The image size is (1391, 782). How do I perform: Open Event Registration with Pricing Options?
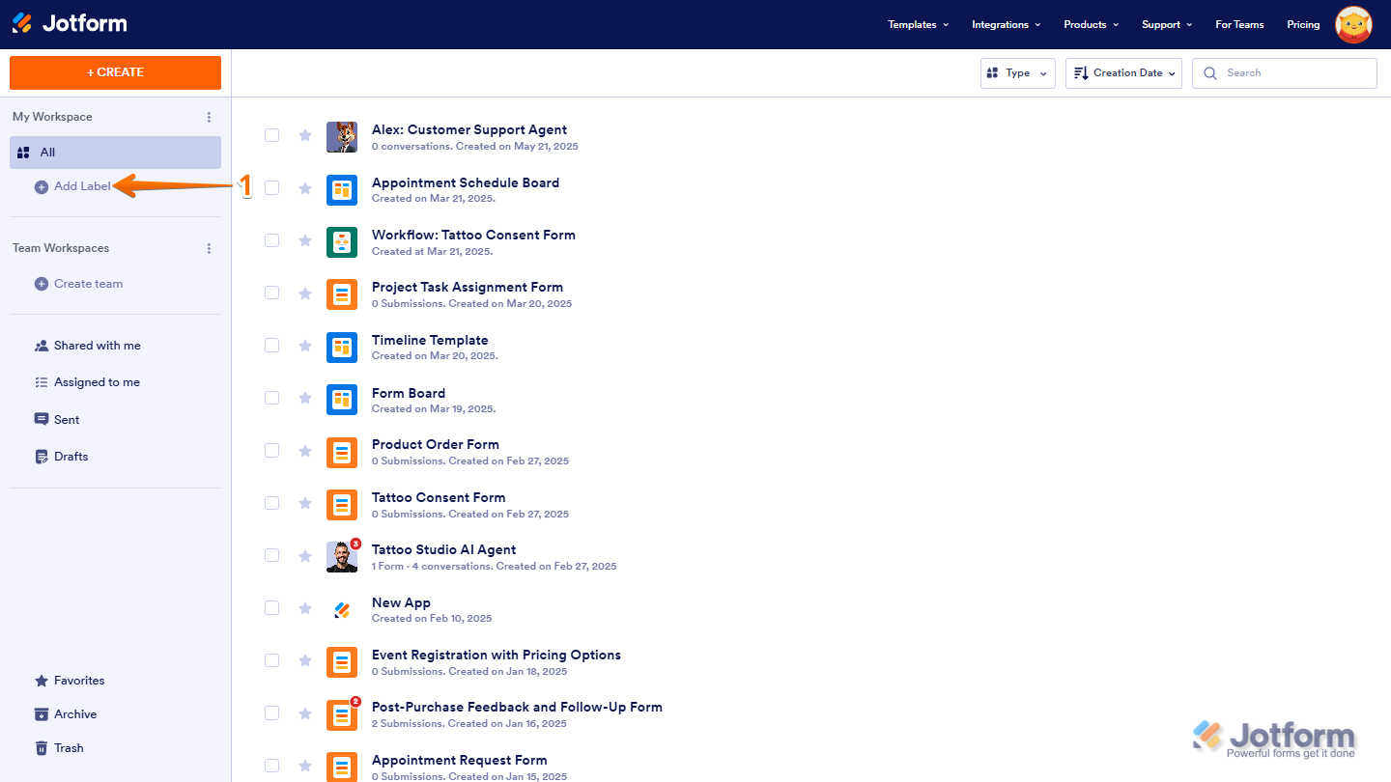pyautogui.click(x=497, y=655)
